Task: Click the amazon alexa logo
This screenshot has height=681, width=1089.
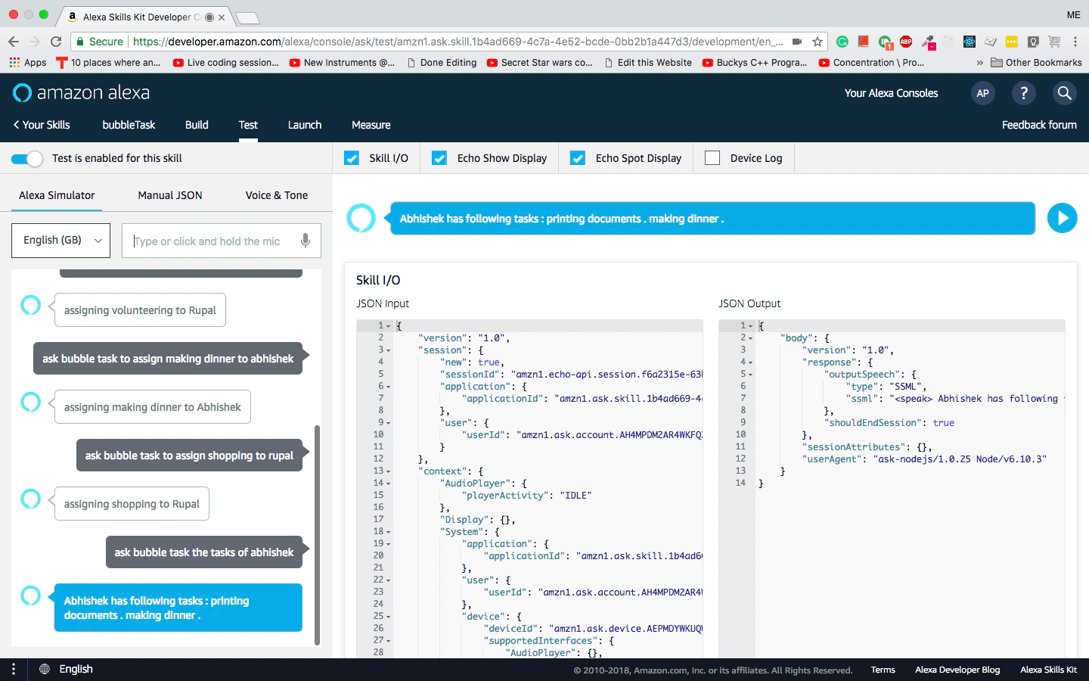Action: coord(82,93)
